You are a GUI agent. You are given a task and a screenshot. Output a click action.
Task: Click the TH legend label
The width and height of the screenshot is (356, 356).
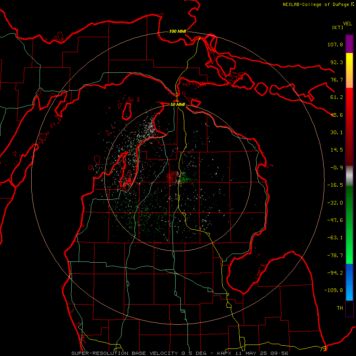point(340,308)
